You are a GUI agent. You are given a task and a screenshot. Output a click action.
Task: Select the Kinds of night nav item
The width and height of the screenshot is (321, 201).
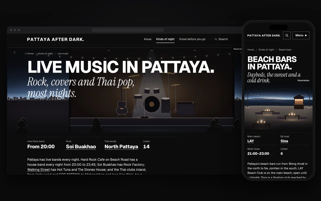(165, 39)
